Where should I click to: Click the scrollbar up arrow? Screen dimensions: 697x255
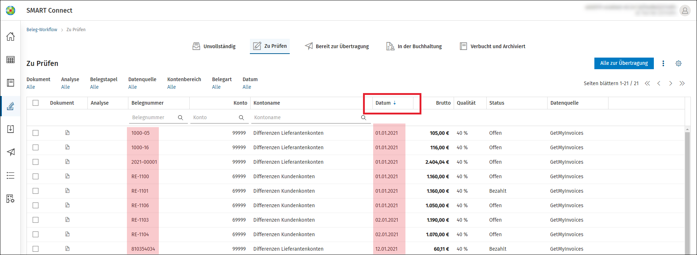(687, 129)
